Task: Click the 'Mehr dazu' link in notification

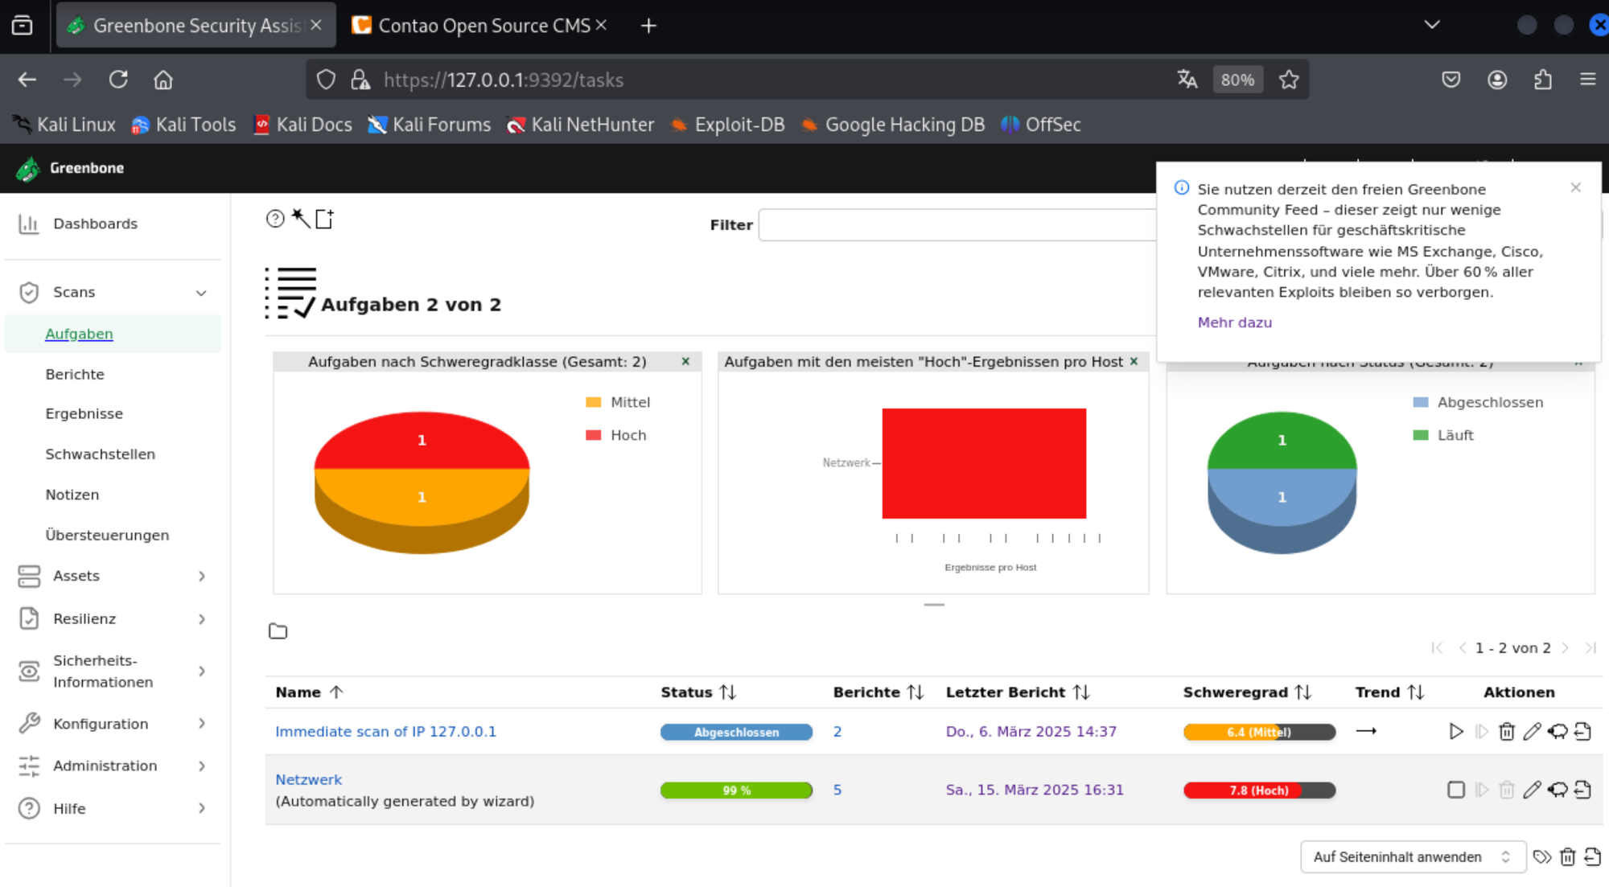Action: point(1234,322)
